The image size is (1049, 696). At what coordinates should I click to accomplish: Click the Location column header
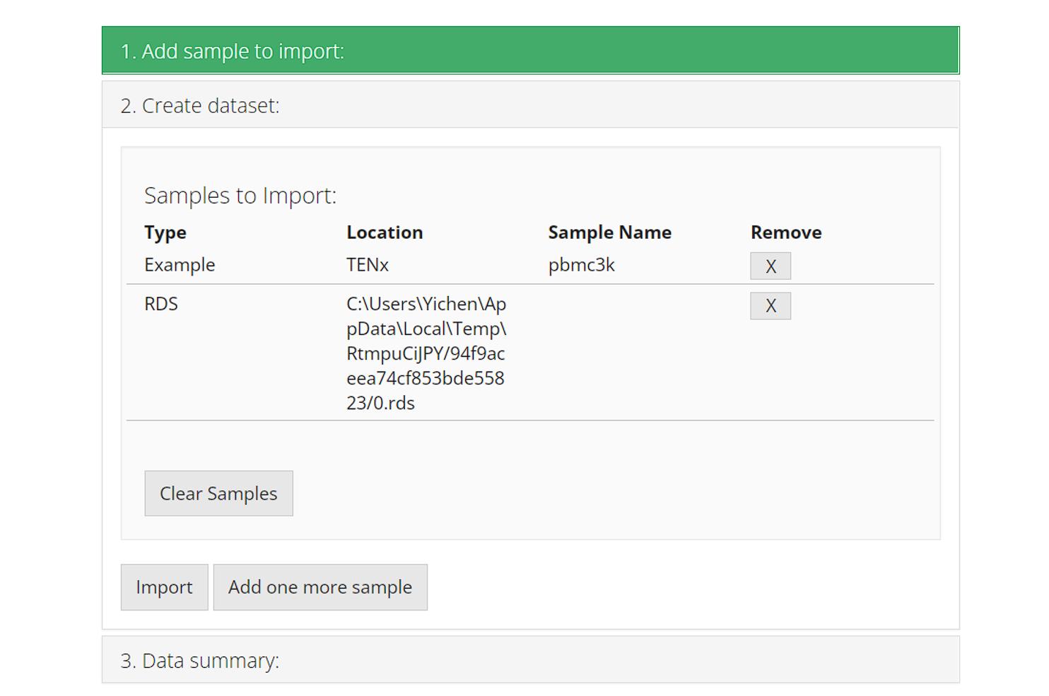click(385, 232)
